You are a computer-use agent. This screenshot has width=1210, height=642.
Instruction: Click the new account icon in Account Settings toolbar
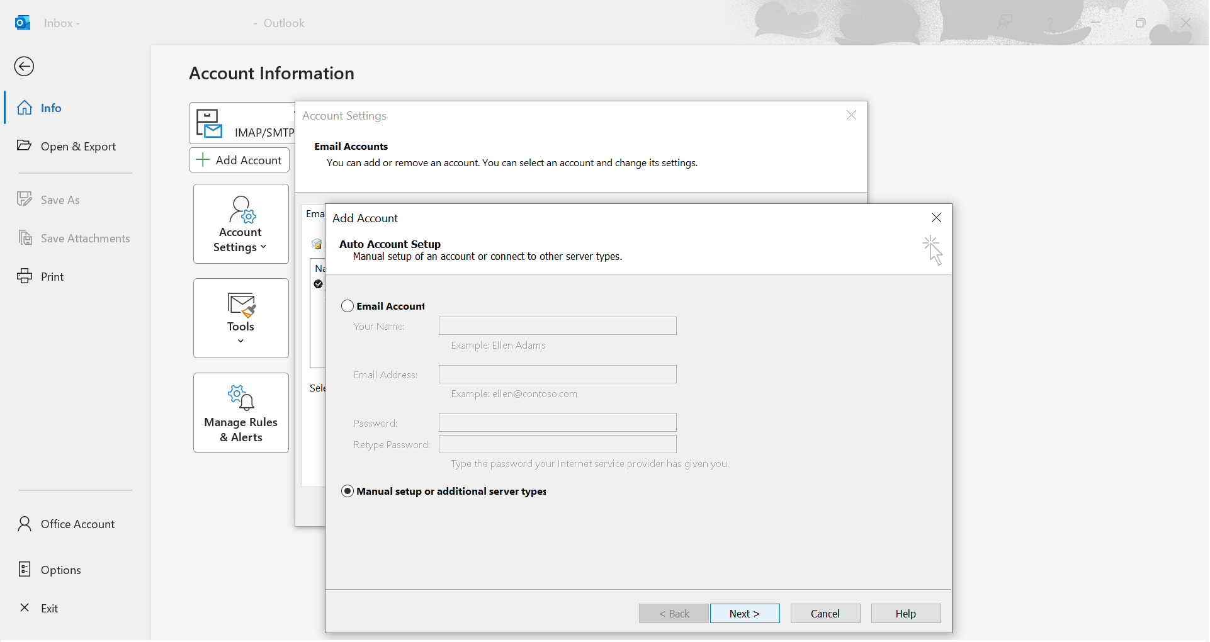point(317,244)
